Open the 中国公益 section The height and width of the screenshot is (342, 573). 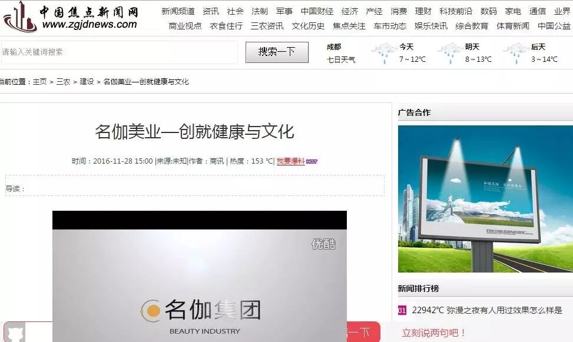pyautogui.click(x=554, y=26)
